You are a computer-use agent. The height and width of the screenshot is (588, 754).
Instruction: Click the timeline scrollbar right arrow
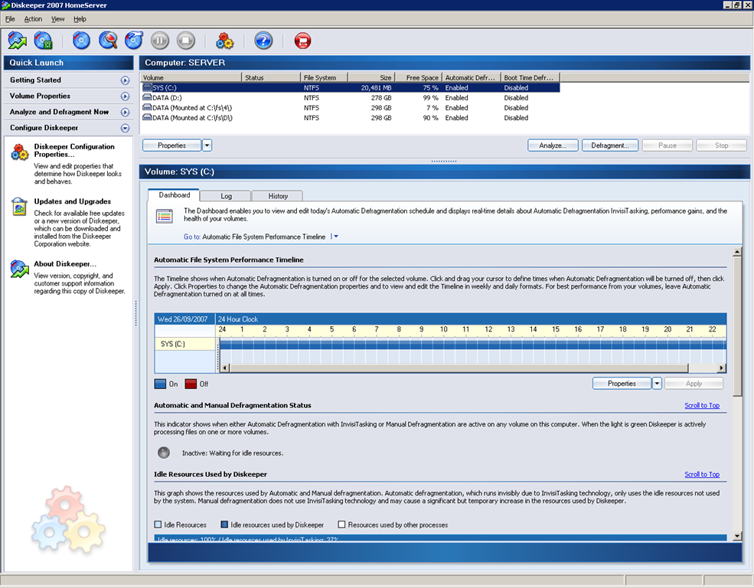[721, 367]
